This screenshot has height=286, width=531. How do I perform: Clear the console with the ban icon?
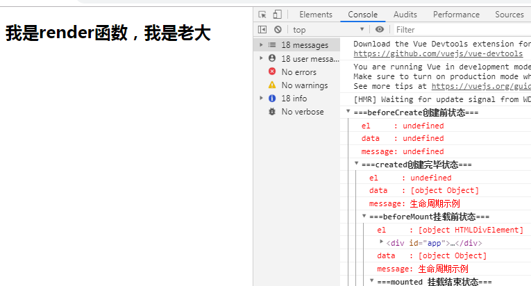tap(278, 29)
